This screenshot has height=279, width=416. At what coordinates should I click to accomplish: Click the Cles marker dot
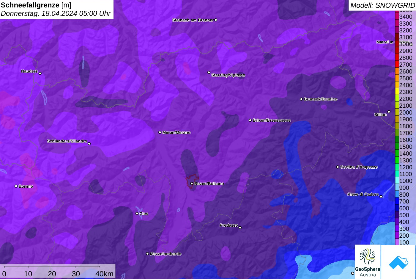[x=137, y=213]
